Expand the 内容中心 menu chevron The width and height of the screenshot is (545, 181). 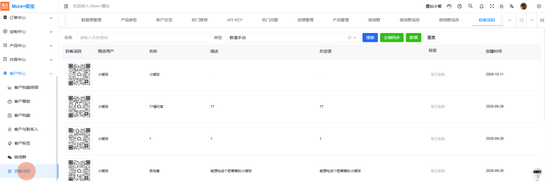click(x=51, y=60)
